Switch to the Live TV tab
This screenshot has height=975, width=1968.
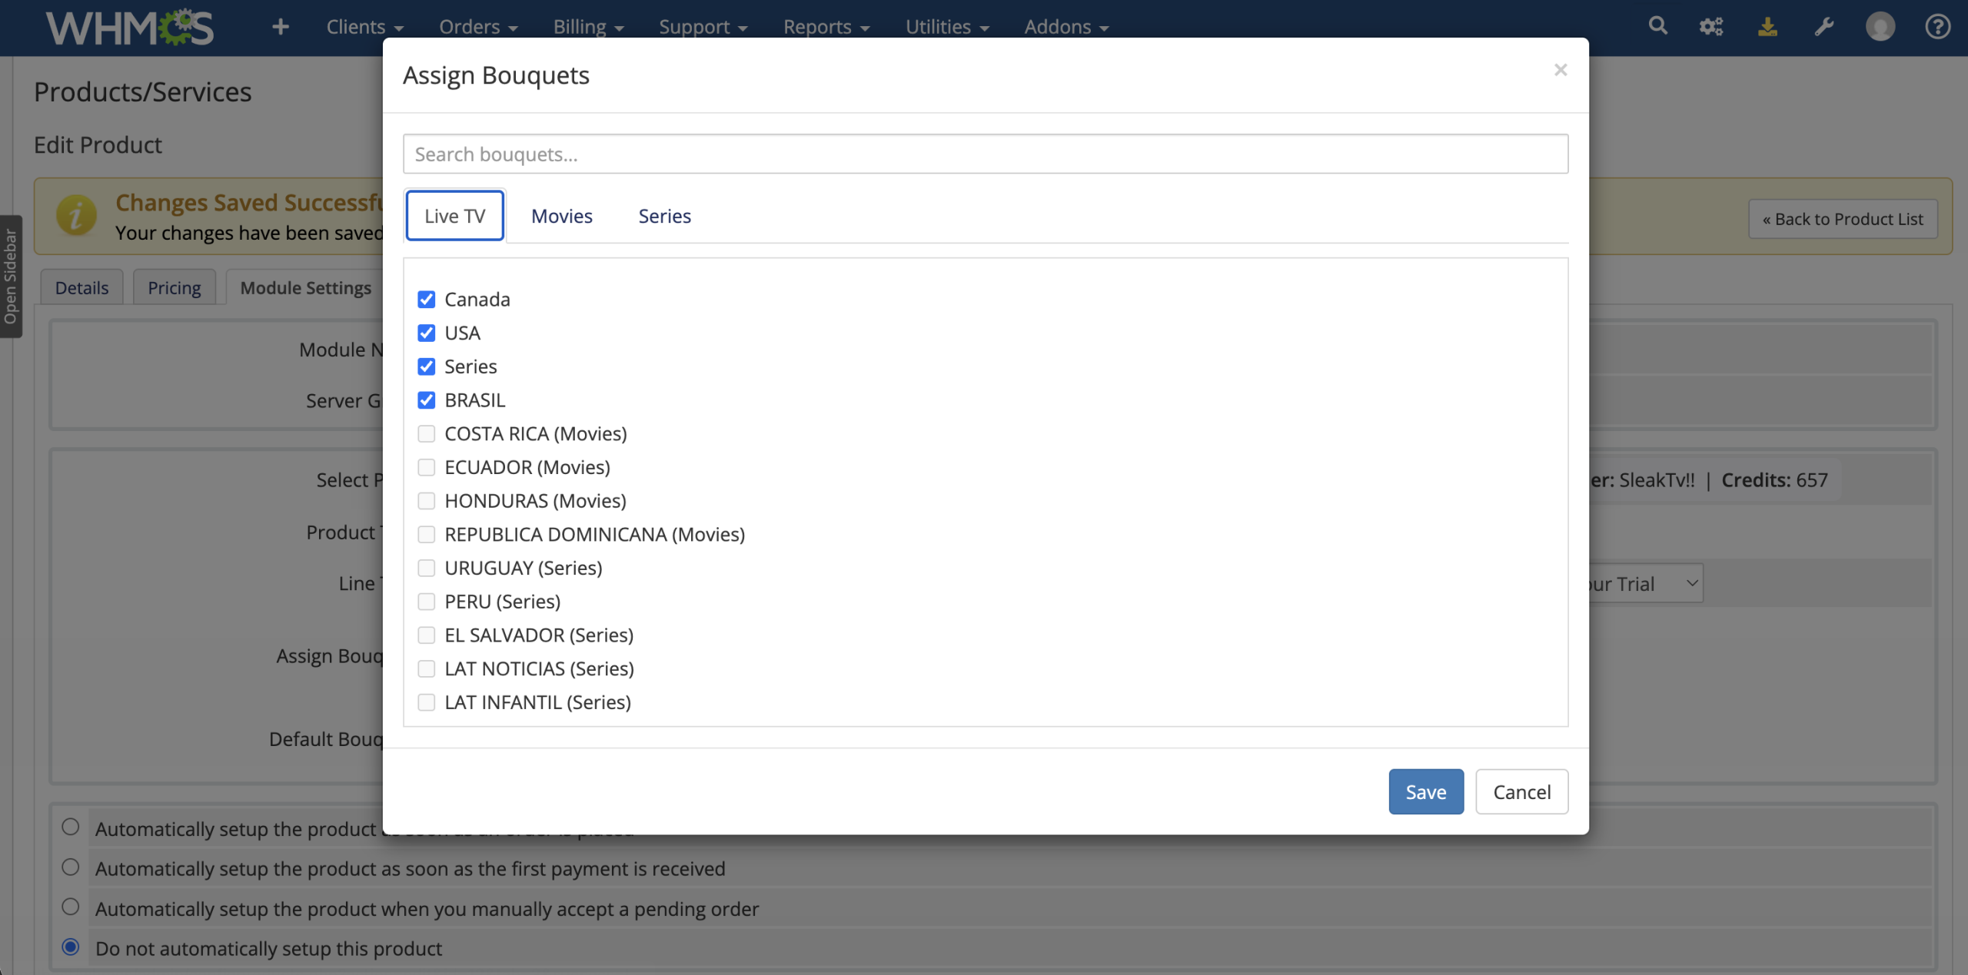pyautogui.click(x=455, y=216)
